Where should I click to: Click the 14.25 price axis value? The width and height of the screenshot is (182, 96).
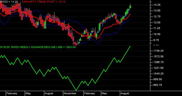click(157, 5)
